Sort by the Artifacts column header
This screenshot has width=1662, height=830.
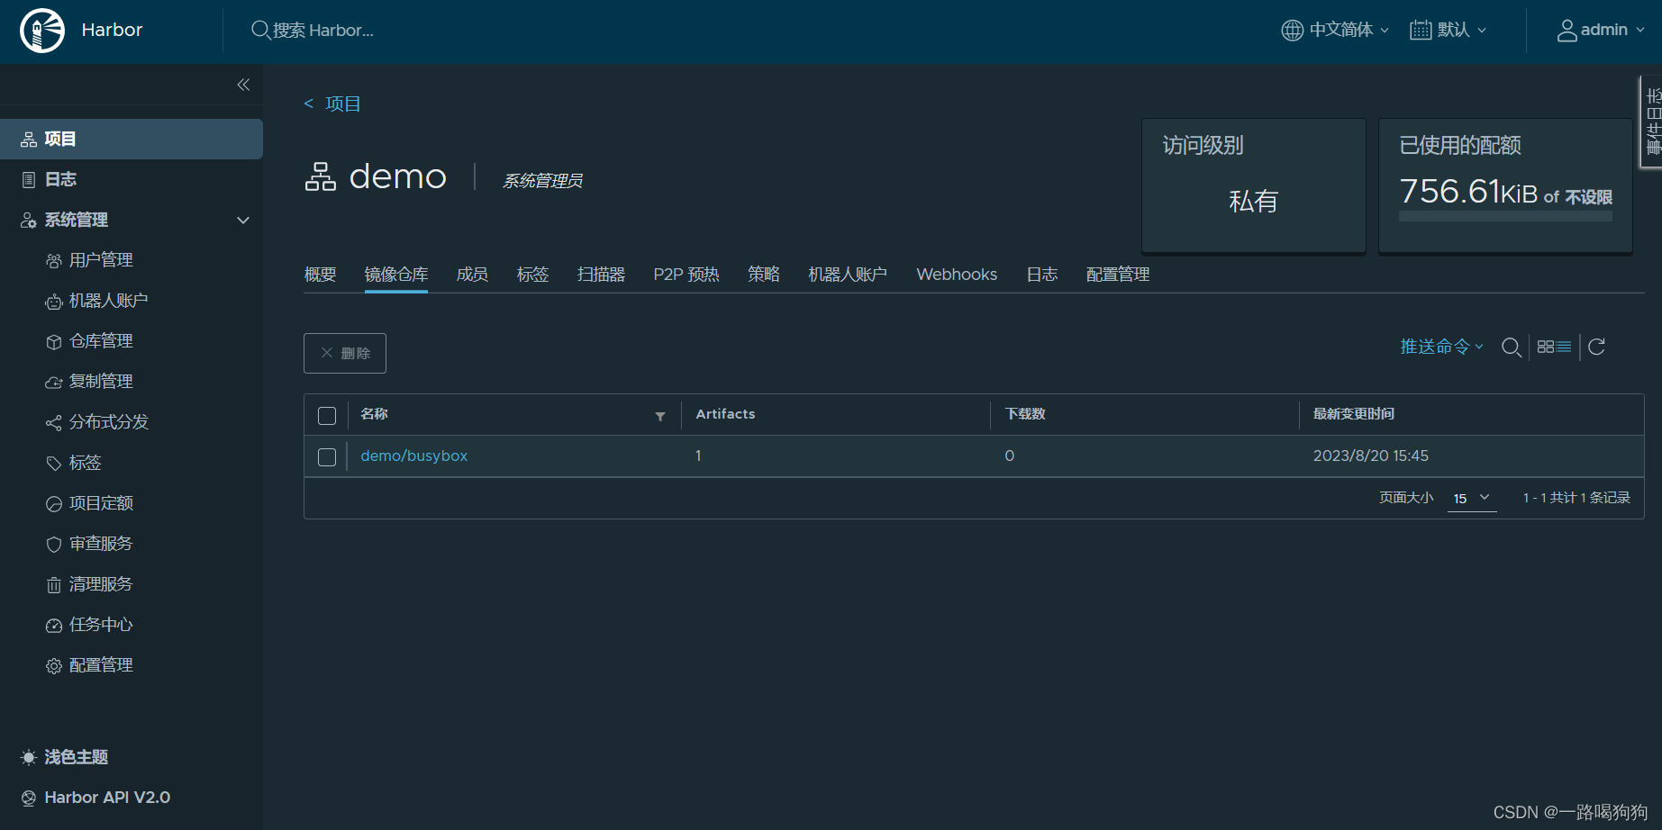click(725, 414)
